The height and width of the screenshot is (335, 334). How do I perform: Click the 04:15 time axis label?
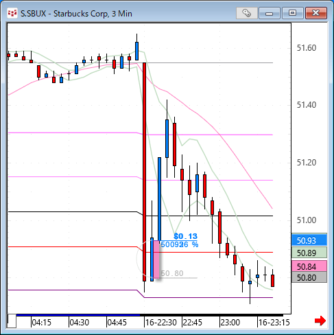(x=42, y=323)
